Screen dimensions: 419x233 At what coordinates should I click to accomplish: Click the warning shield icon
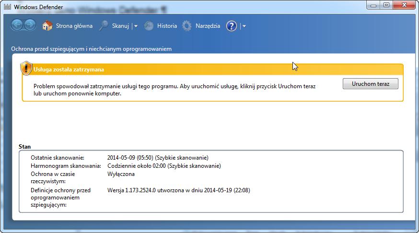click(x=26, y=69)
